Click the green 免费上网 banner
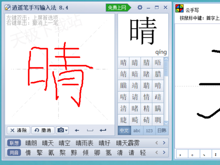220x165 pixels. [118, 7]
